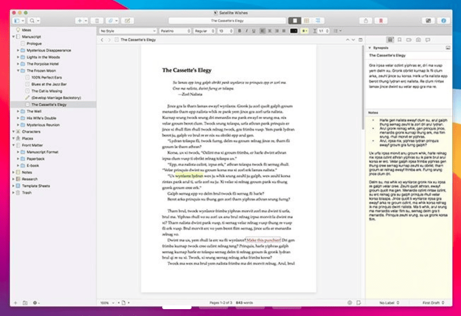Click the word count target icon
Image resolution: width=461 pixels, height=316 pixels.
350,302
